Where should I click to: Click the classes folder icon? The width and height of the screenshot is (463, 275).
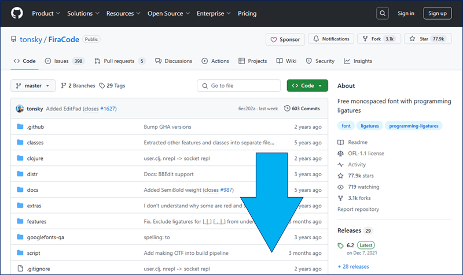[x=20, y=142]
